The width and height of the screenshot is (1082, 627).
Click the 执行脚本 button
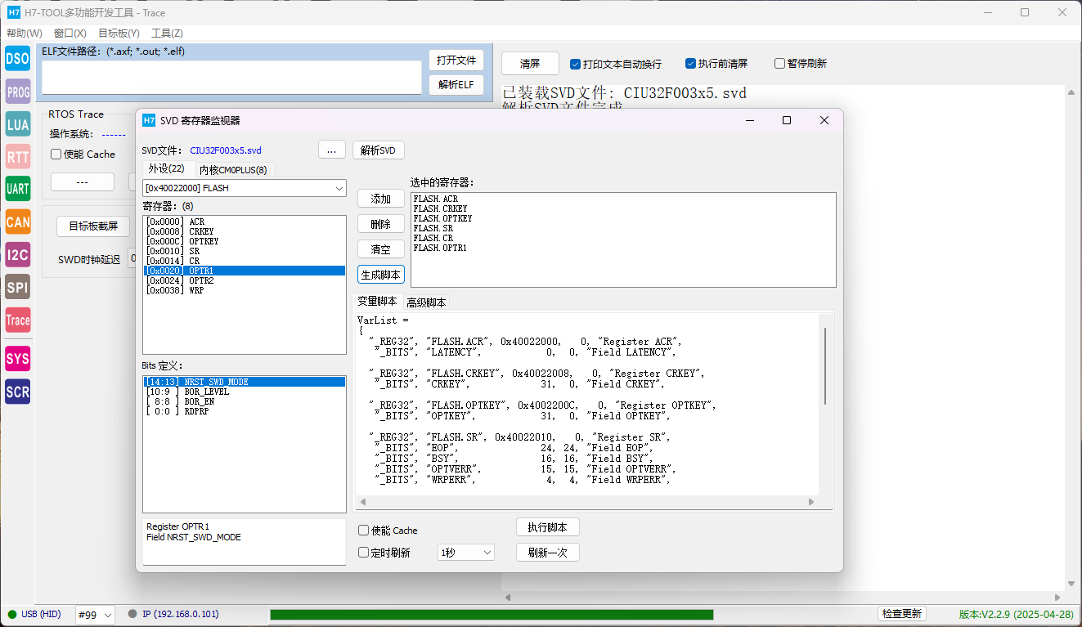click(548, 527)
